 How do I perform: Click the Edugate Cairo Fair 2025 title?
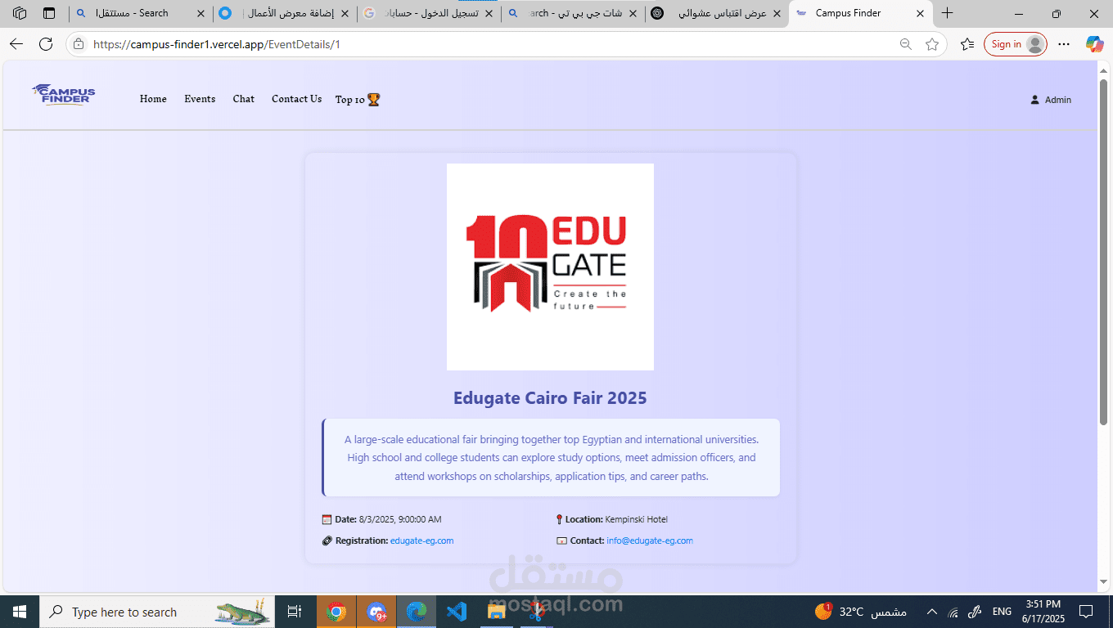coord(550,398)
